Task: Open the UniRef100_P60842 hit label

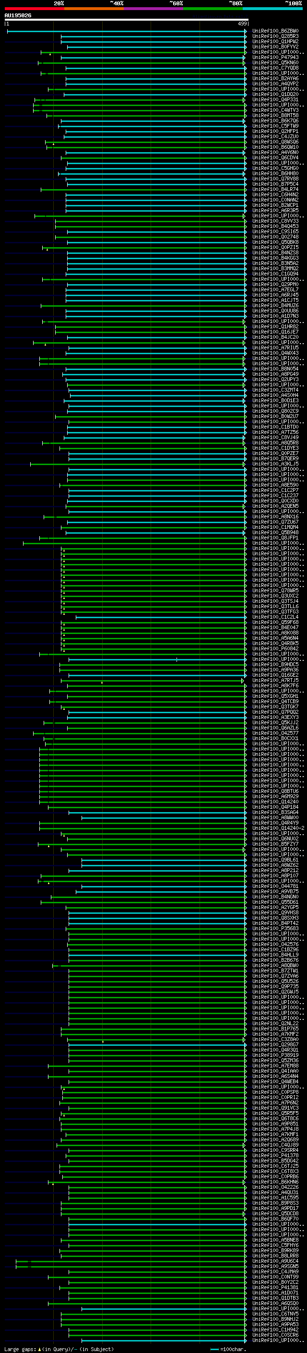Action: pyautogui.click(x=275, y=649)
